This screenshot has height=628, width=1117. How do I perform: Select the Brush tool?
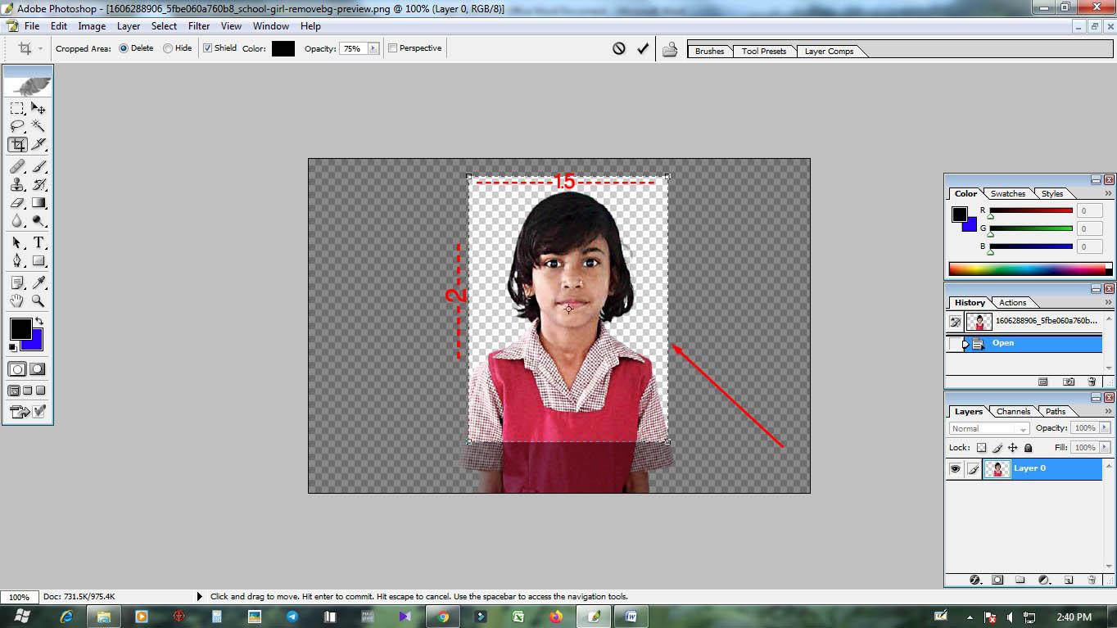[x=38, y=166]
